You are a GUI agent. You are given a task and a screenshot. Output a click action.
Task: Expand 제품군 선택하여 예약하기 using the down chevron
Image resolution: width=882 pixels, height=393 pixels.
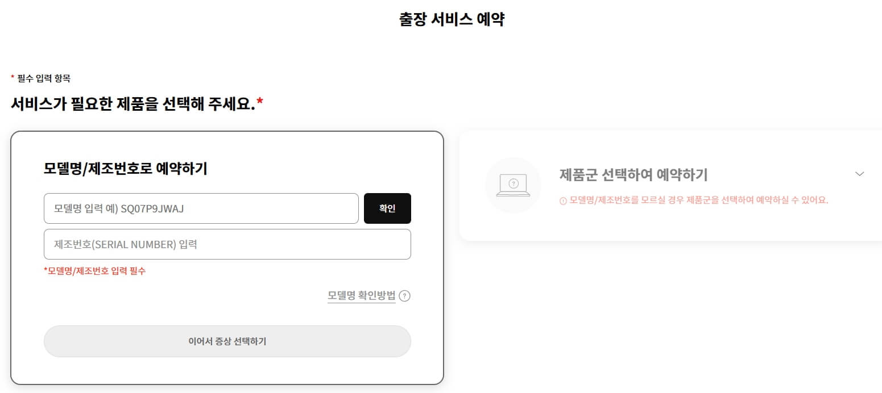pyautogui.click(x=860, y=174)
